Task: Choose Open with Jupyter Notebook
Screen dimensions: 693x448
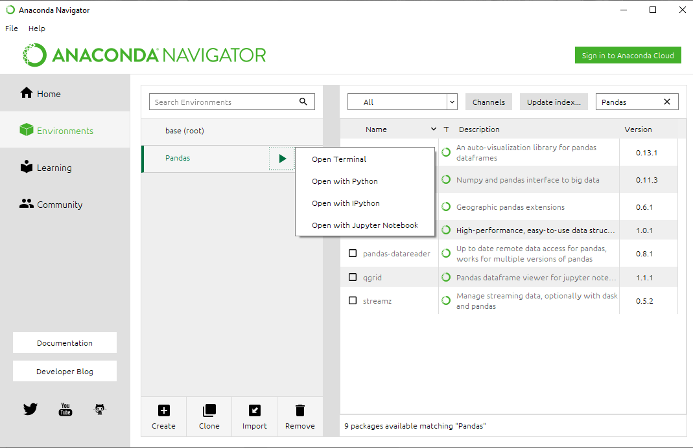Action: pyautogui.click(x=364, y=225)
